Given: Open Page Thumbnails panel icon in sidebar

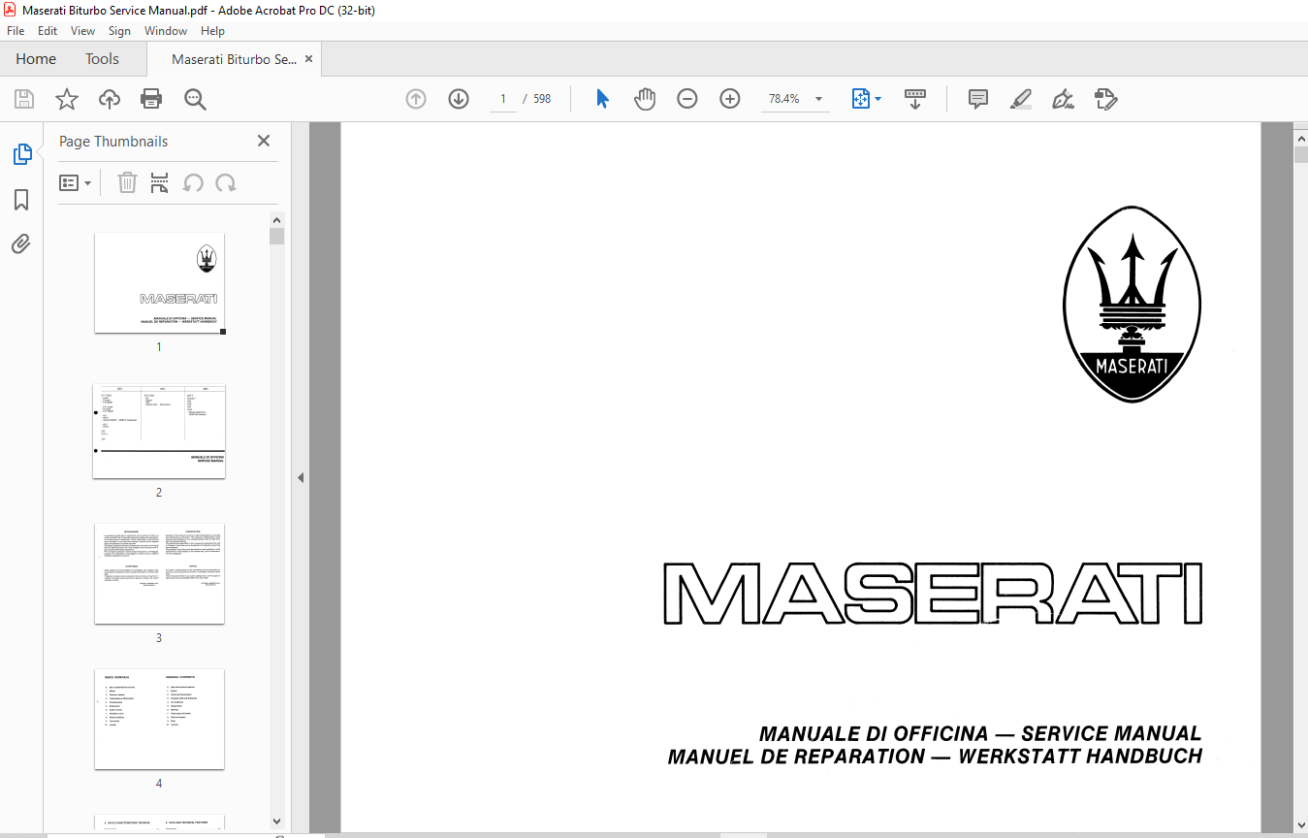Looking at the screenshot, I should pos(21,154).
